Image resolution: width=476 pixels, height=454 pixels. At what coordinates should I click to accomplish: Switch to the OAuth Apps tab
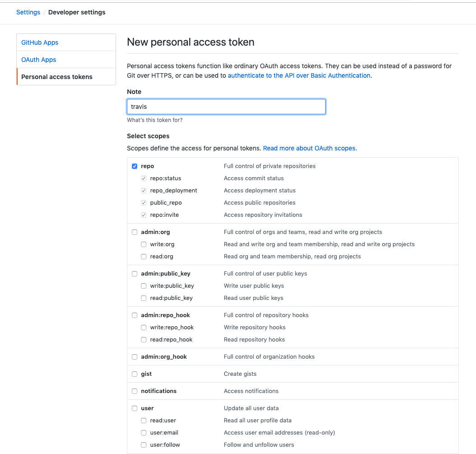[x=39, y=60]
